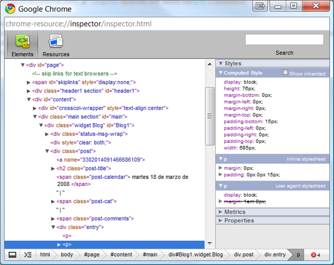Select div.entry breadcrumb
Screen dimensions: 334x265
point(275,255)
